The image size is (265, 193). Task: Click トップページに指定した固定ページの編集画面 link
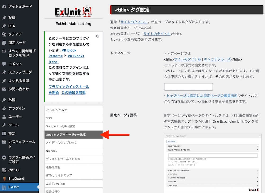coord(202,96)
